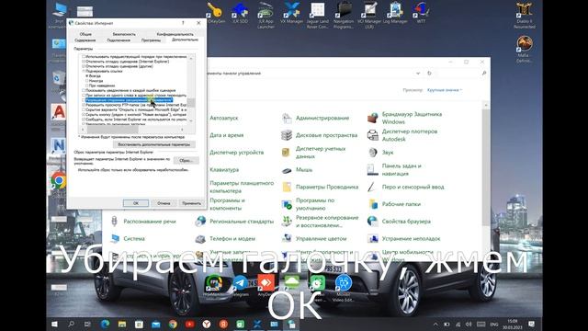
Task: Open the Diablo II Resurrected desktop shortcut
Action: 525,15
